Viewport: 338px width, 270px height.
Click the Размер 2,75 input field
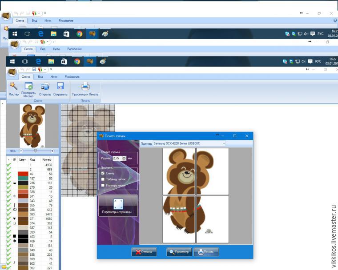coord(118,158)
